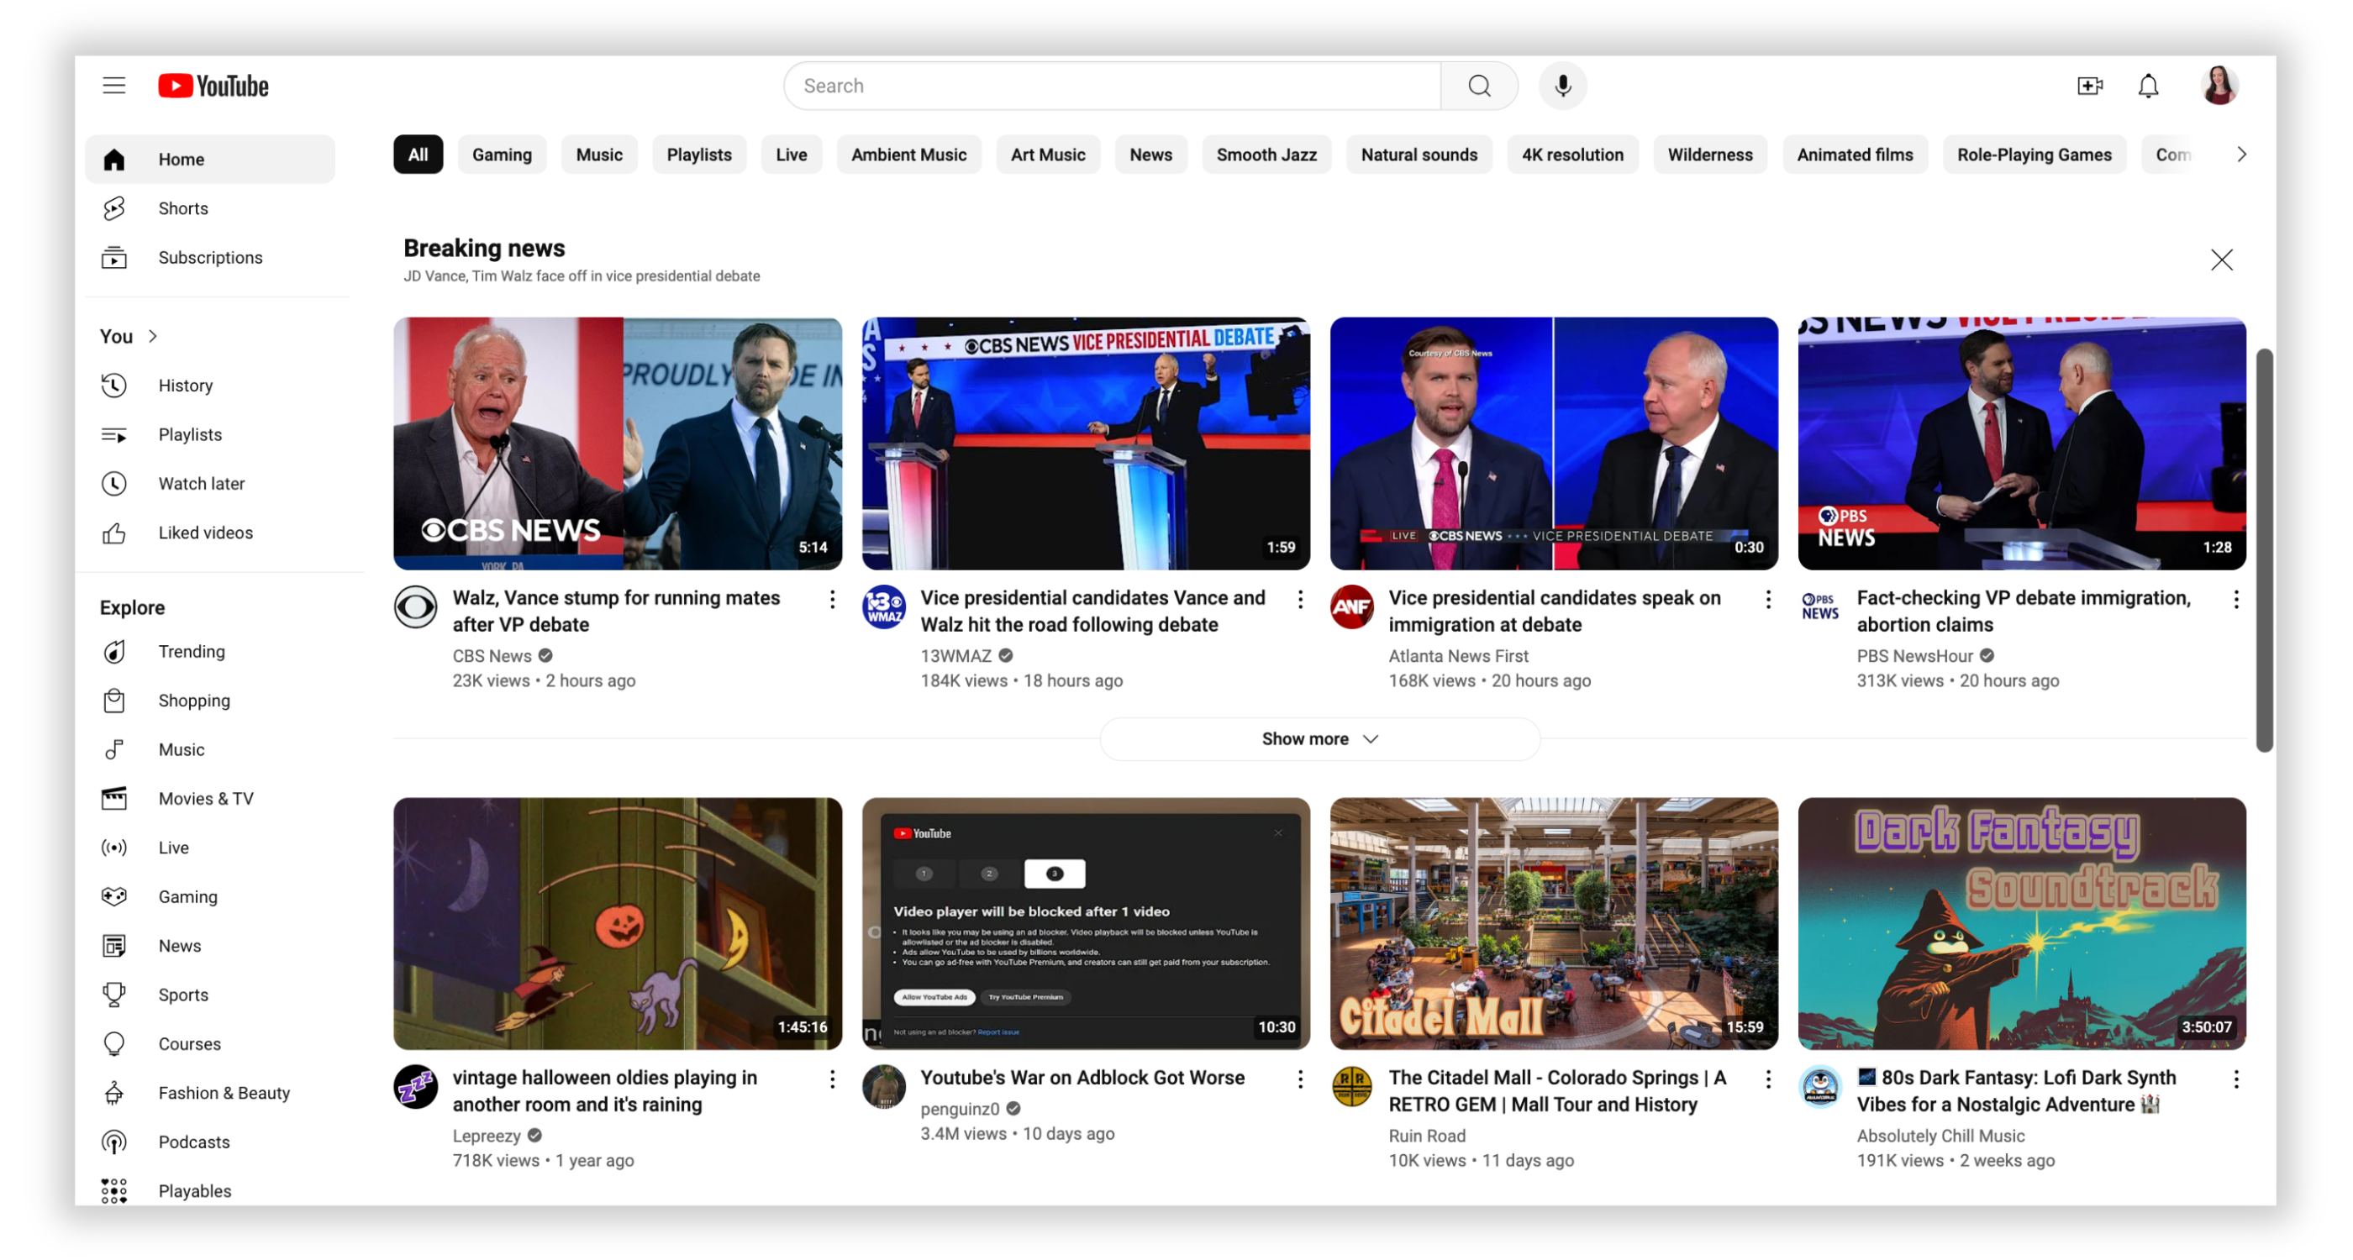Open the notifications bell
Viewport: 2353px width, 1260px height.
[x=2147, y=86]
